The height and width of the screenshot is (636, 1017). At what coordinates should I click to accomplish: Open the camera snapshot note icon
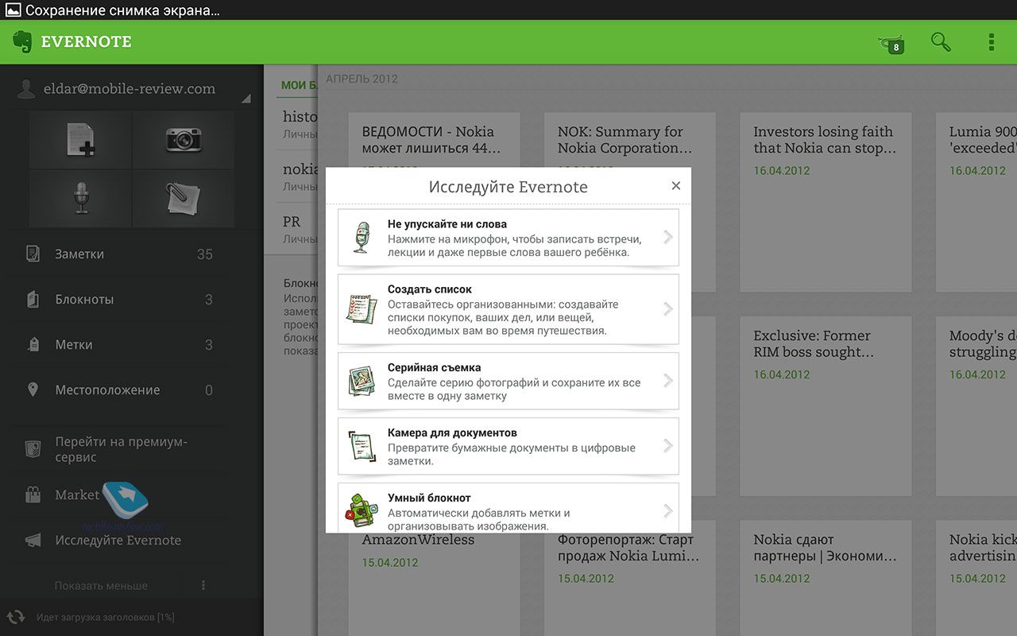point(184,140)
